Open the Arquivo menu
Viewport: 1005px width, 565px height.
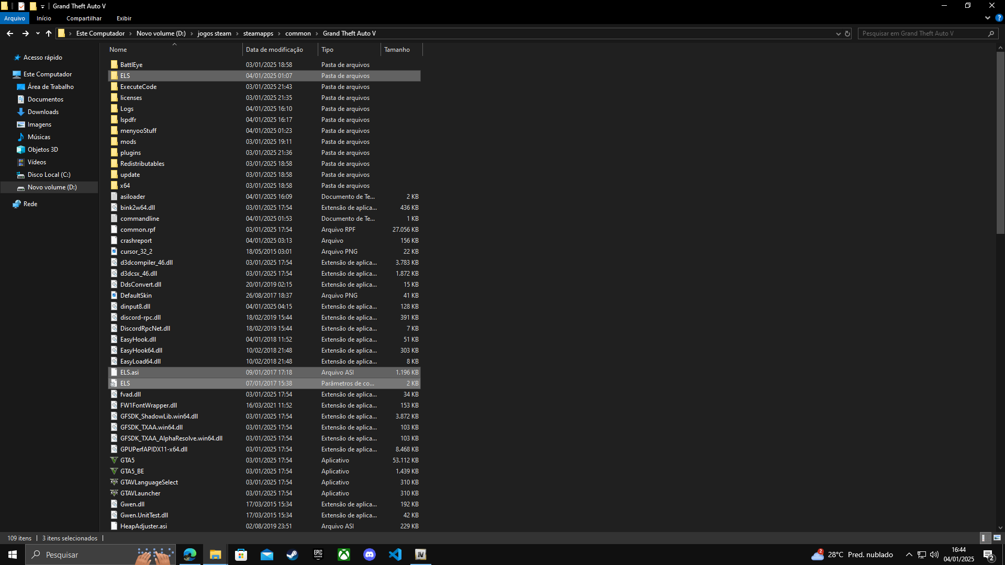[x=14, y=18]
